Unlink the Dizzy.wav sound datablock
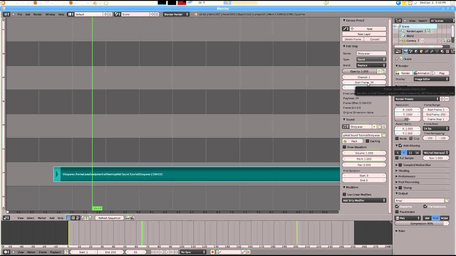 tap(384, 127)
